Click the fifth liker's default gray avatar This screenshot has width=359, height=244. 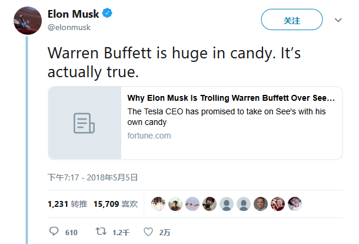pos(226,204)
